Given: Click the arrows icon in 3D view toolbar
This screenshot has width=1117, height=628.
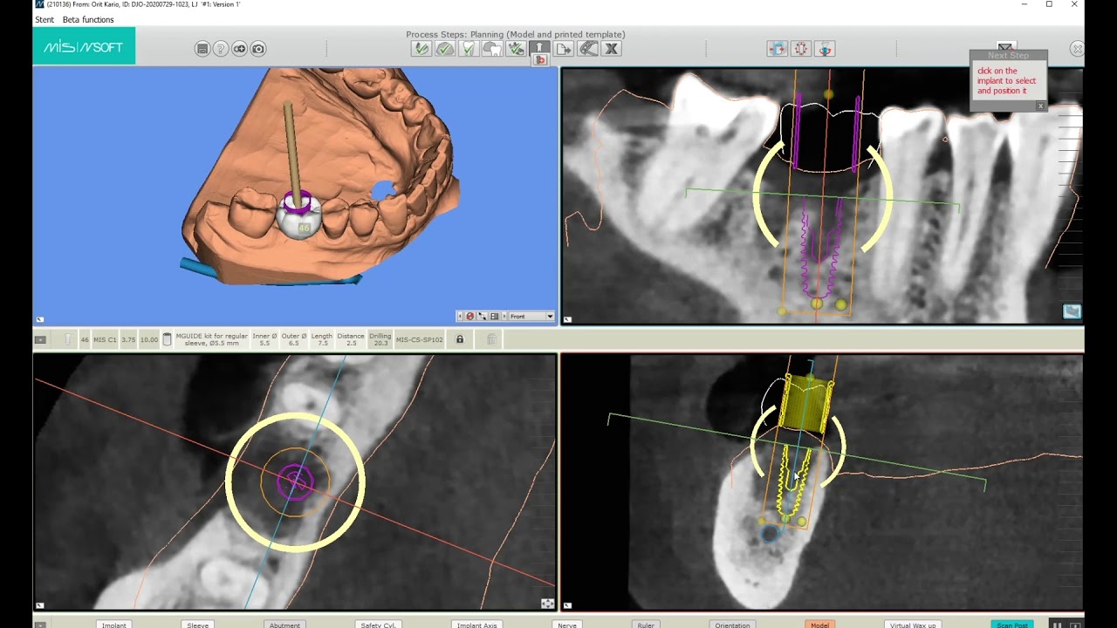Looking at the screenshot, I should tap(482, 316).
